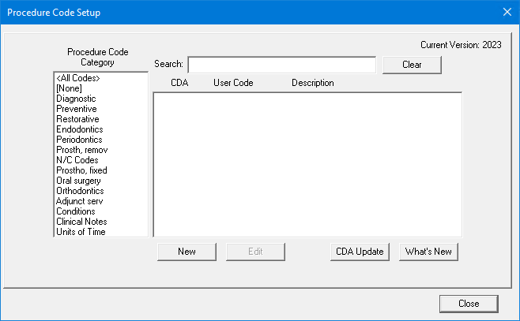Choose the Periodontics category
Image resolution: width=520 pixels, height=321 pixels.
pos(80,140)
